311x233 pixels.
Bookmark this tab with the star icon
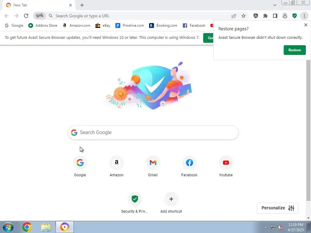click(x=244, y=16)
